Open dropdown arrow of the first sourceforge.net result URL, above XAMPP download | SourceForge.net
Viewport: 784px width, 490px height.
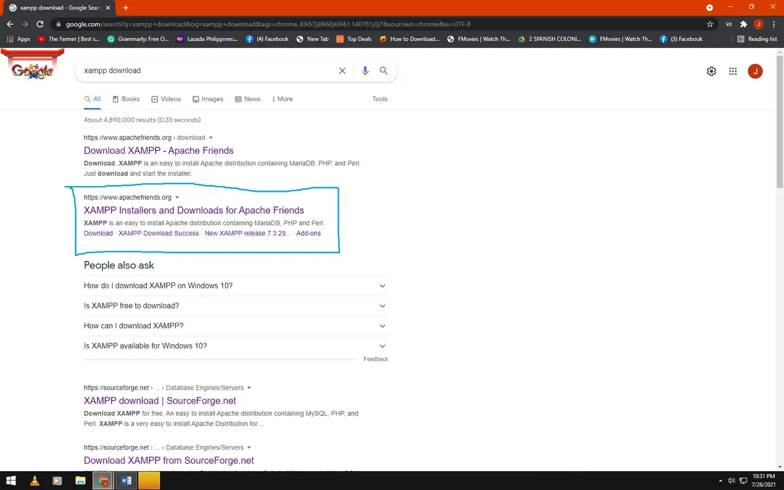point(249,388)
